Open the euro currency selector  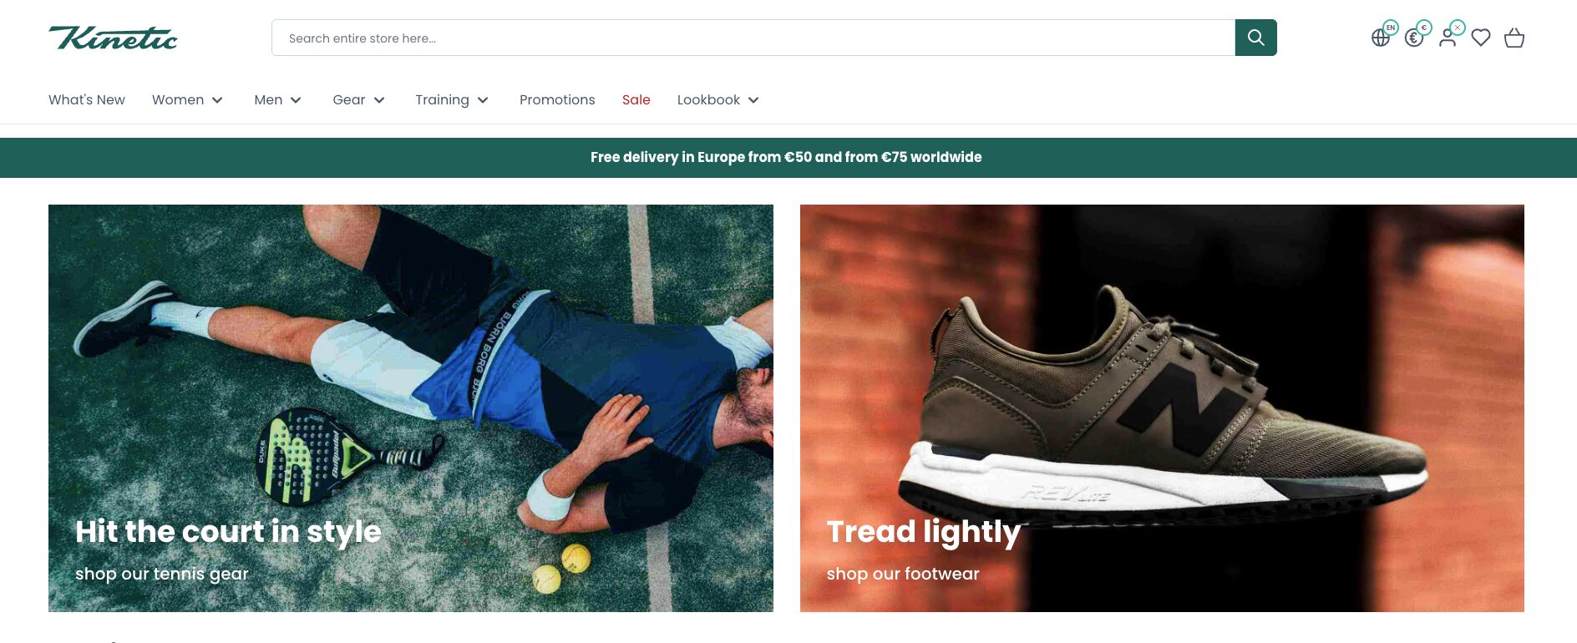[x=1414, y=38]
